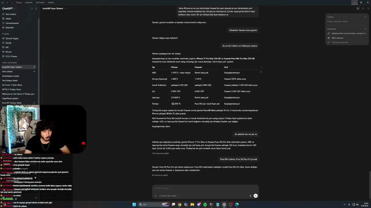Click the 6.499 CNY Huawei price cell

pos(199,91)
